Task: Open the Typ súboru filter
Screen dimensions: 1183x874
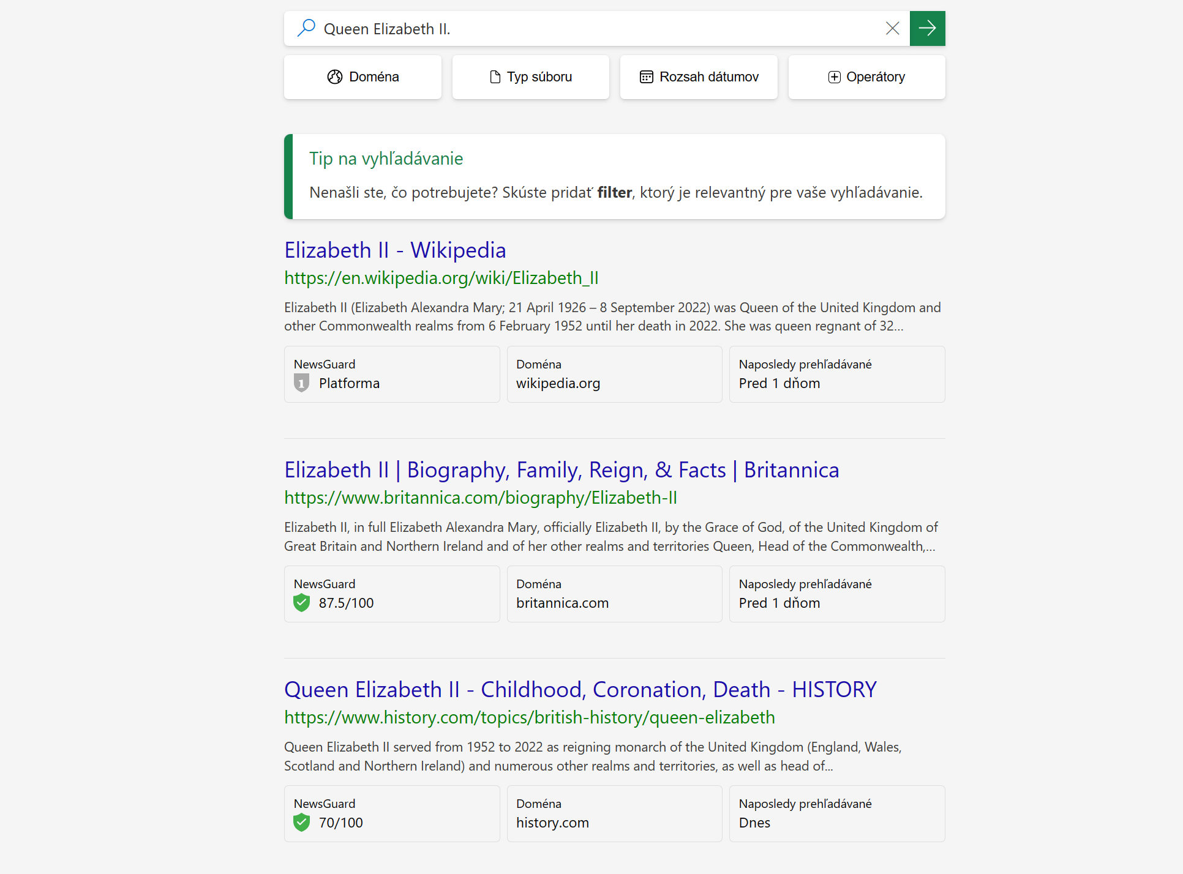Action: pyautogui.click(x=530, y=77)
